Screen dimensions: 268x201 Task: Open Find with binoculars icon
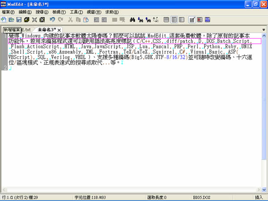(133, 20)
